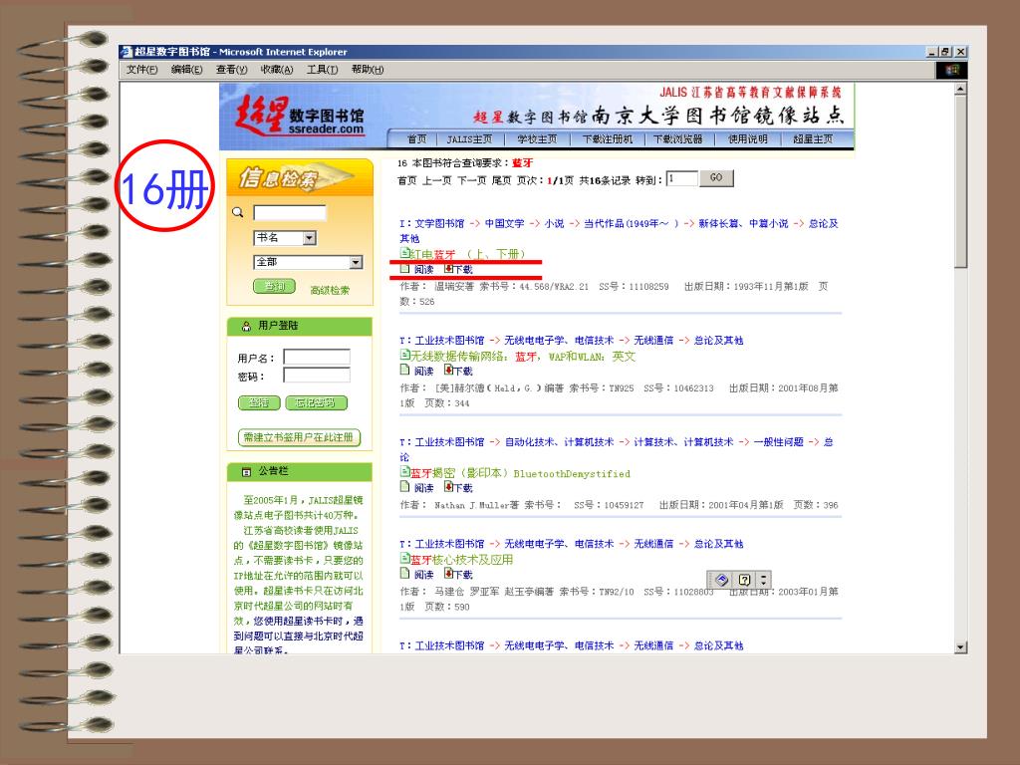This screenshot has width=1020, height=765.
Task: Open book 无线数据传输网络：蓝牙，WAP和WLAN
Action: [524, 357]
